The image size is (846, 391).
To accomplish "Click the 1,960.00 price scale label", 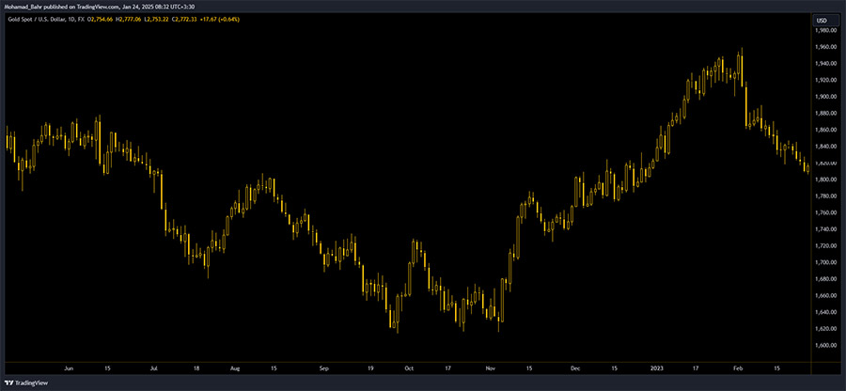I will (824, 47).
